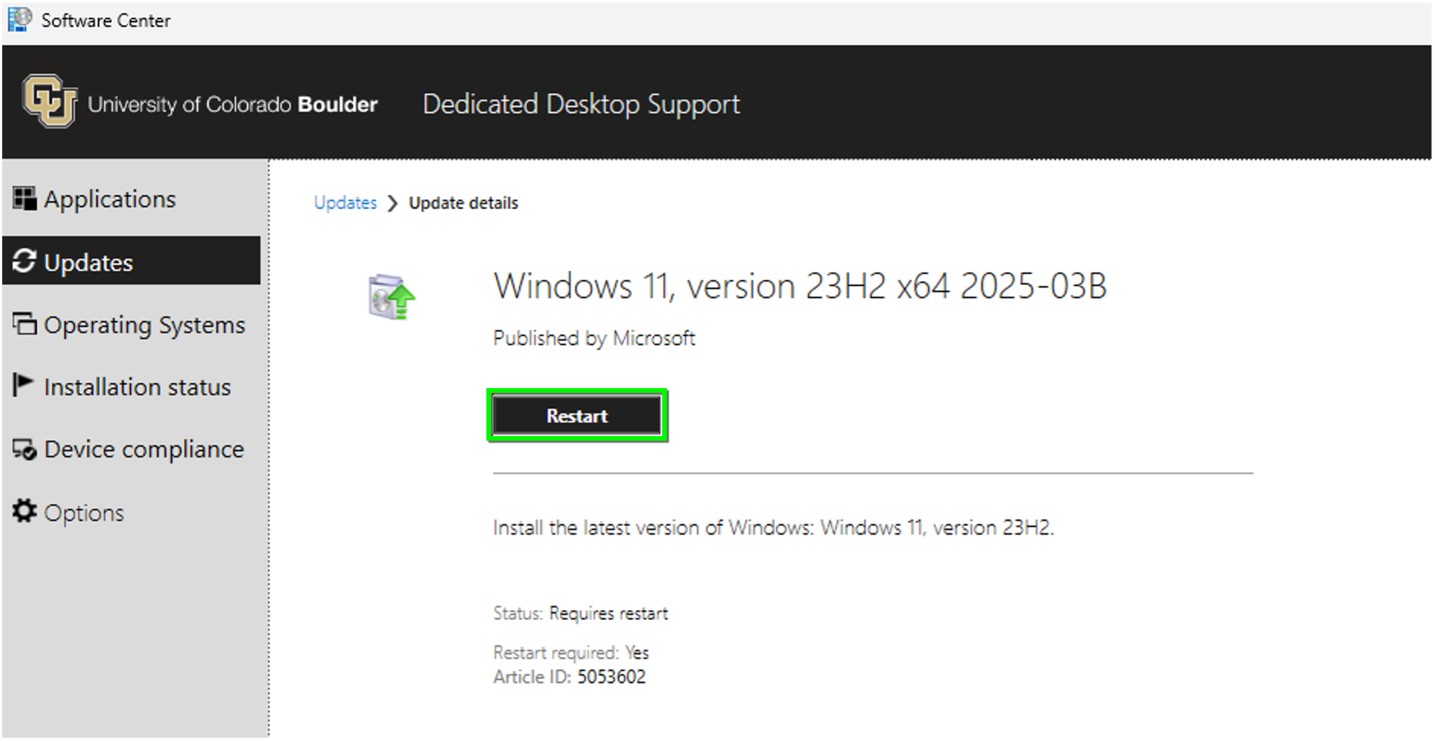Click the Update details breadcrumb text

click(463, 203)
